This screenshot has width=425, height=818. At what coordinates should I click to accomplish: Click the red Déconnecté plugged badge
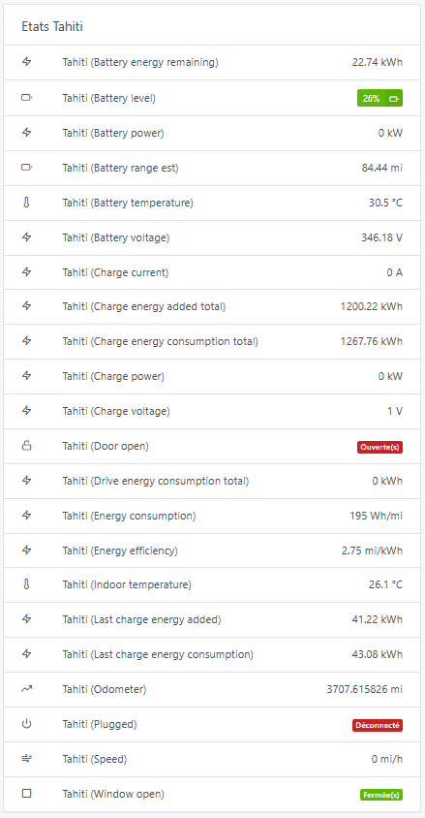(378, 725)
